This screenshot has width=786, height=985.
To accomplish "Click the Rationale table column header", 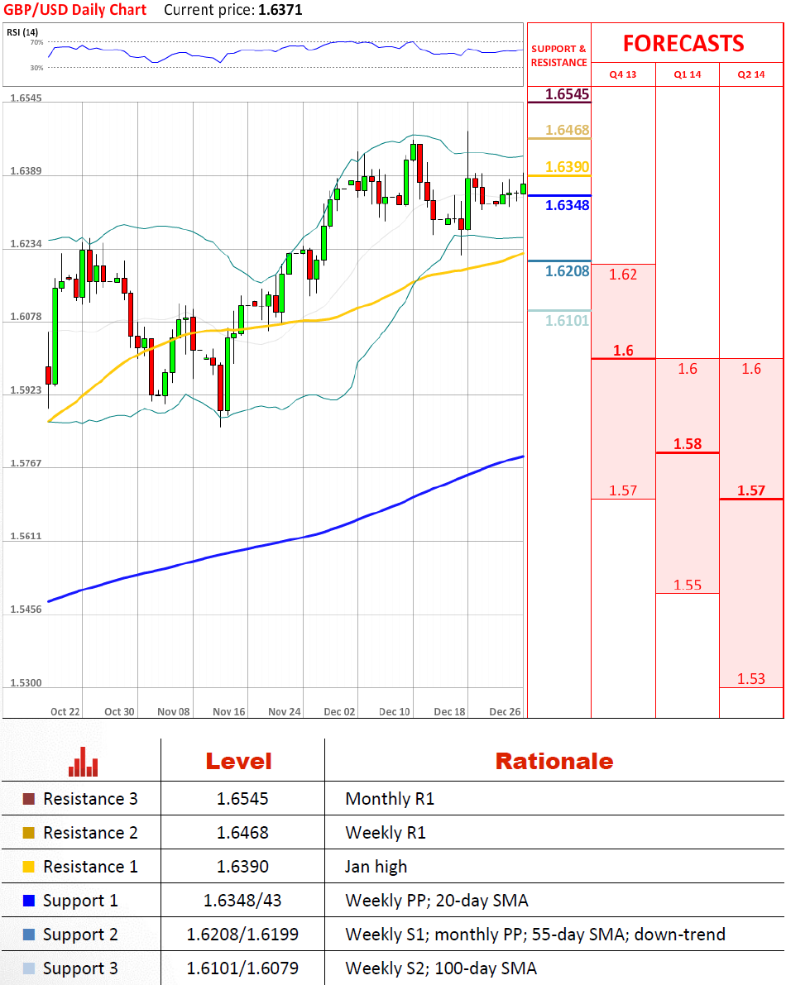I will pyautogui.click(x=554, y=762).
